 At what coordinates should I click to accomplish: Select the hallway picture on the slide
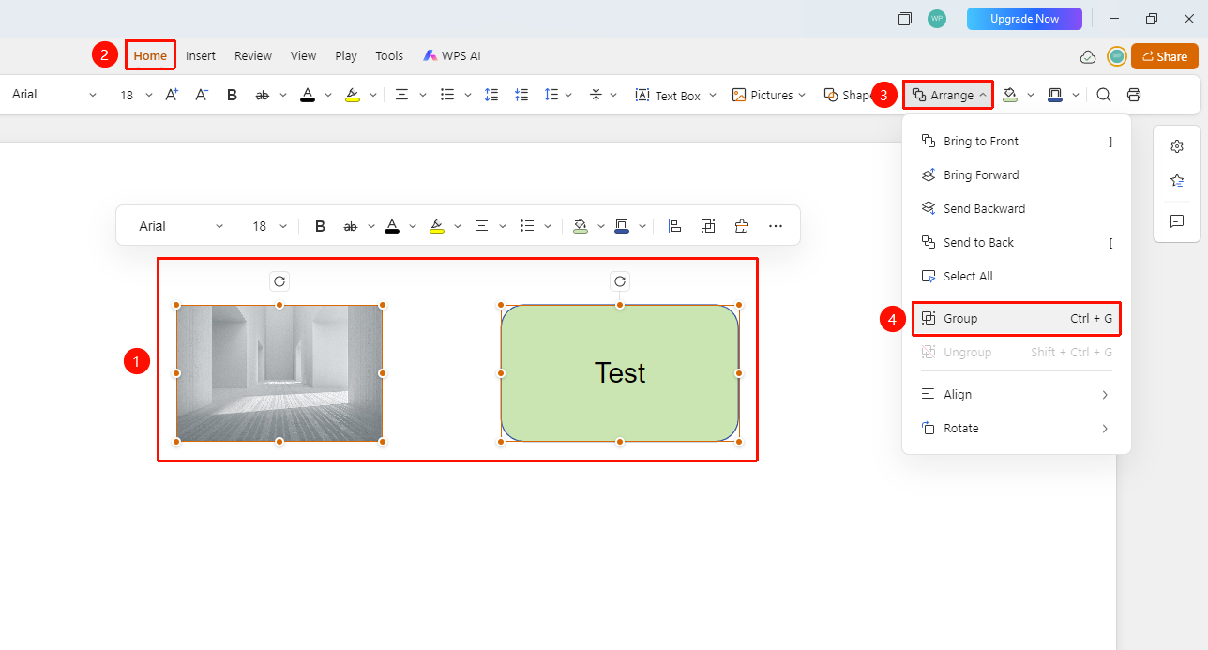[x=279, y=373]
